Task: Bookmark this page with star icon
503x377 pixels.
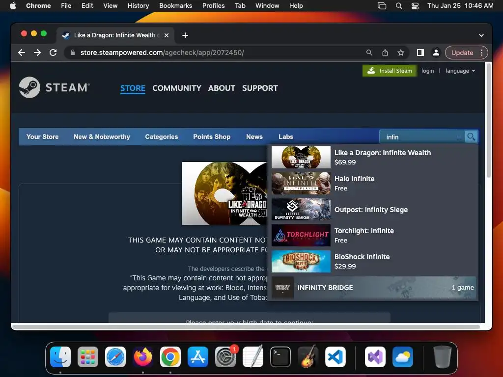Action: tap(401, 53)
